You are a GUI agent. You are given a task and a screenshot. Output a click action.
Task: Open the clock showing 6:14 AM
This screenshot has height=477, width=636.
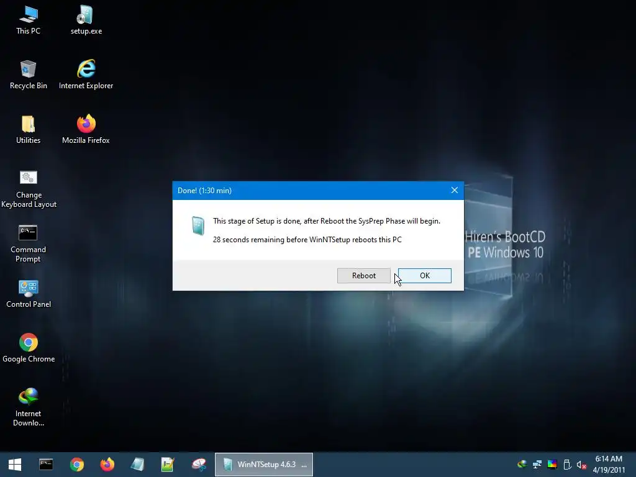coord(609,465)
